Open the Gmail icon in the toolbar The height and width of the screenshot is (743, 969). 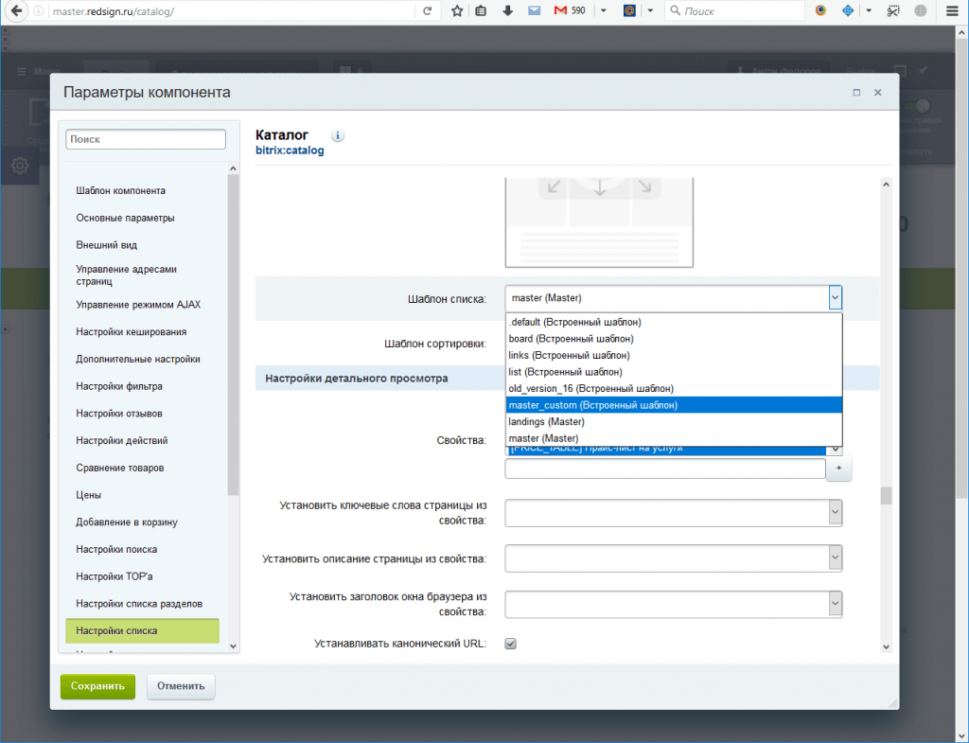(x=560, y=11)
